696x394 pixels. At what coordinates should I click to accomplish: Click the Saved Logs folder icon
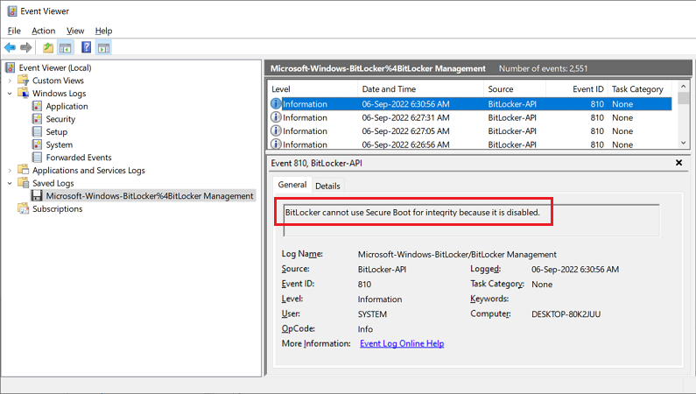[23, 183]
